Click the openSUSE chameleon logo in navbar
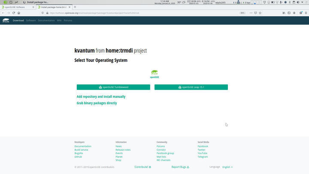This screenshot has height=174, width=309. coord(6,20)
